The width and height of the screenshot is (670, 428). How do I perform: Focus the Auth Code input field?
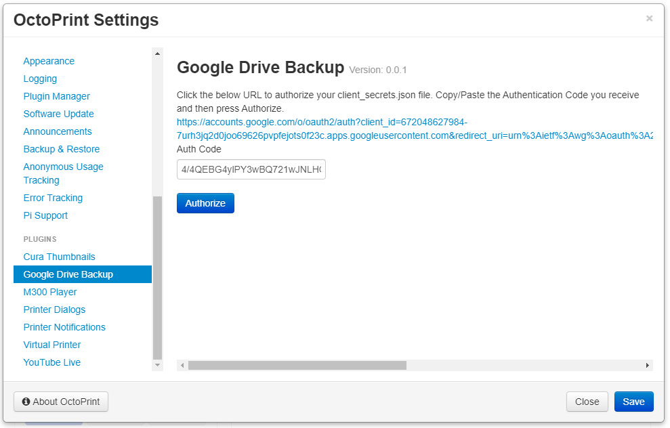pyautogui.click(x=251, y=169)
